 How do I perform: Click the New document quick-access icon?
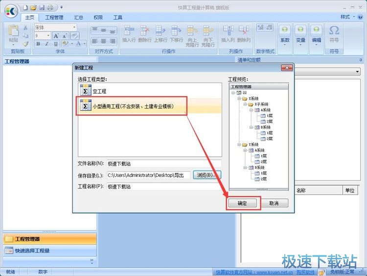click(x=25, y=7)
